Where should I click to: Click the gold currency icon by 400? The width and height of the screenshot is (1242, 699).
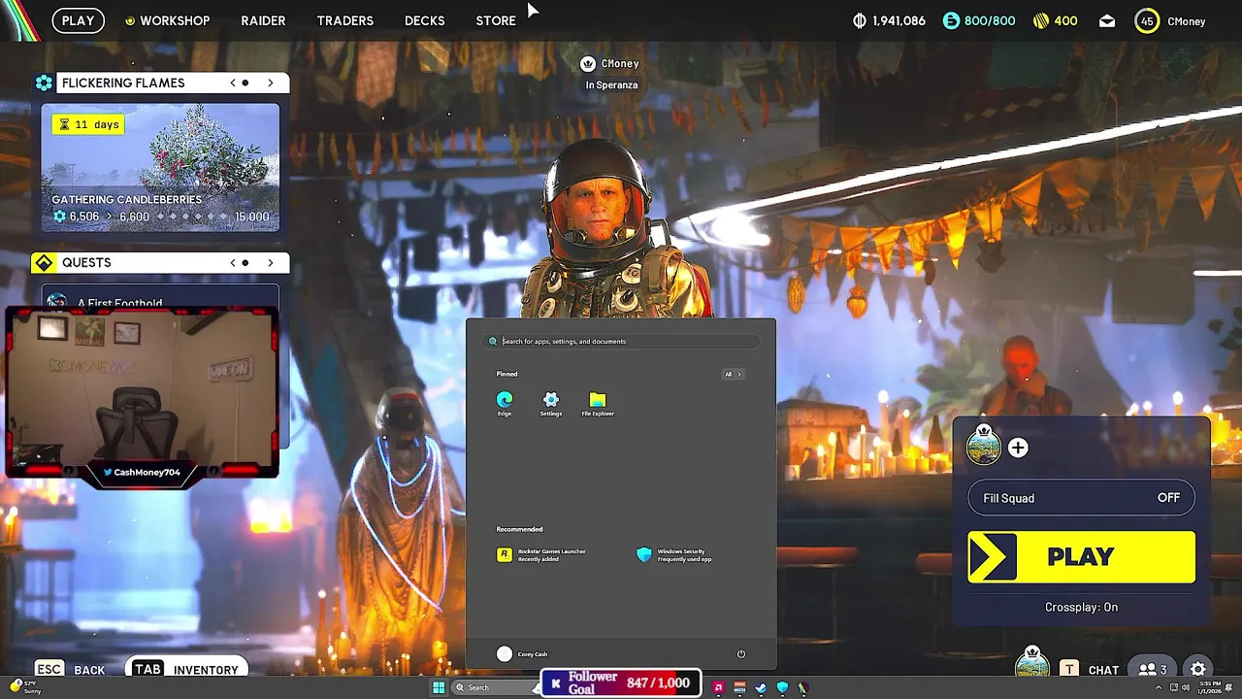1039,20
